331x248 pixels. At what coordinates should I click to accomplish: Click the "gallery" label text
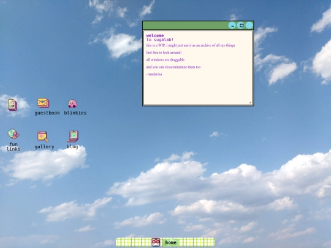point(44,147)
